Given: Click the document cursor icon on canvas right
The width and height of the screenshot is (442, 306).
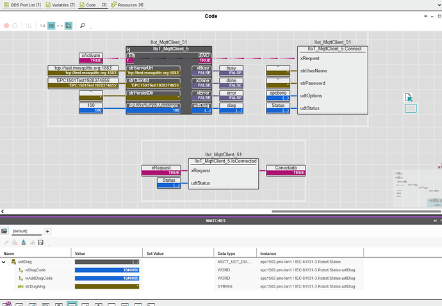Looking at the screenshot, I should (x=409, y=97).
